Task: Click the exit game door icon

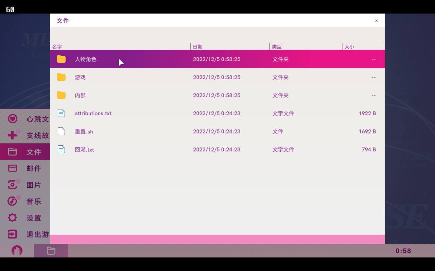Action: (13, 234)
